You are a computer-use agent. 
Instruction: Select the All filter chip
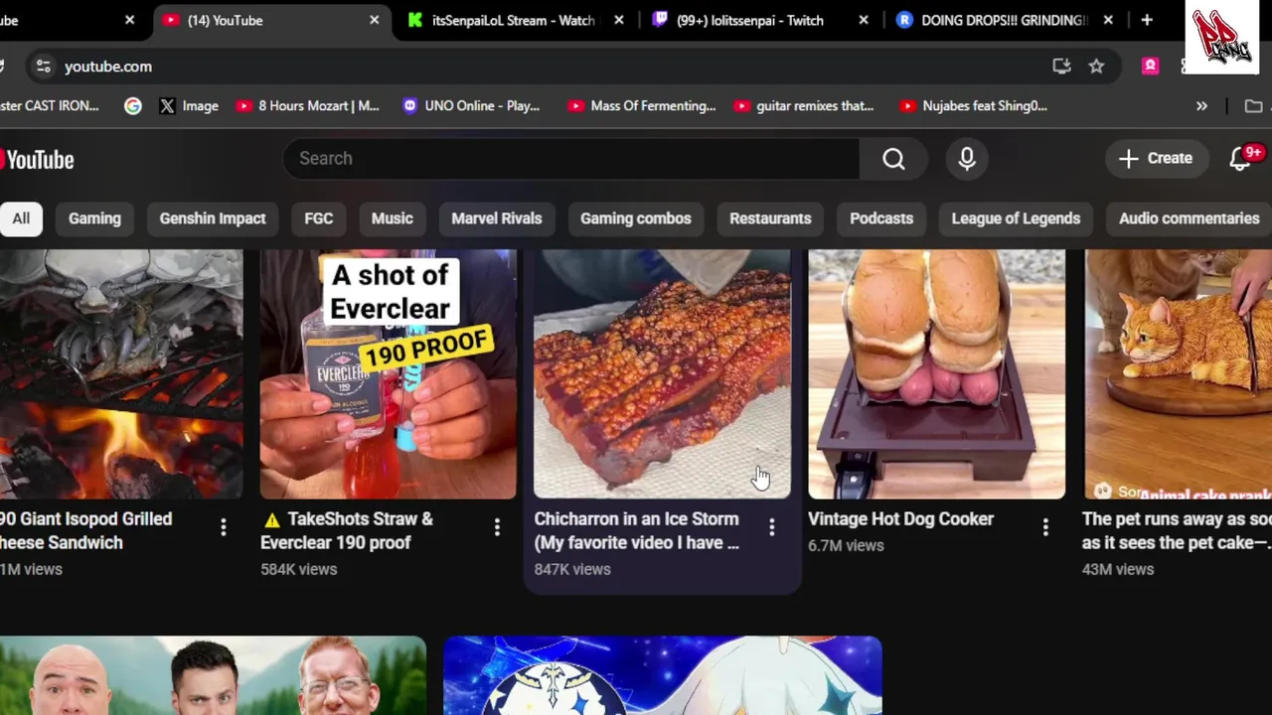(x=21, y=218)
